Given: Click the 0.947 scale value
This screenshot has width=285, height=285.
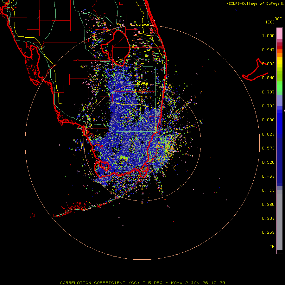Looking at the screenshot, I should [x=268, y=50].
